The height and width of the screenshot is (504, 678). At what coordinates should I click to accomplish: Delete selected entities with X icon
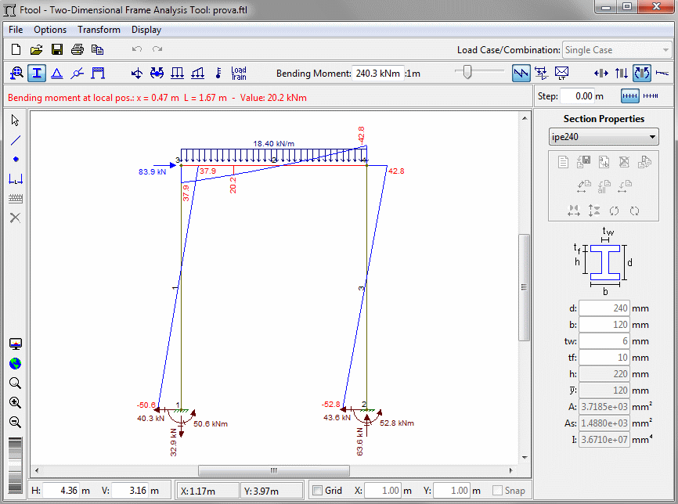15,218
